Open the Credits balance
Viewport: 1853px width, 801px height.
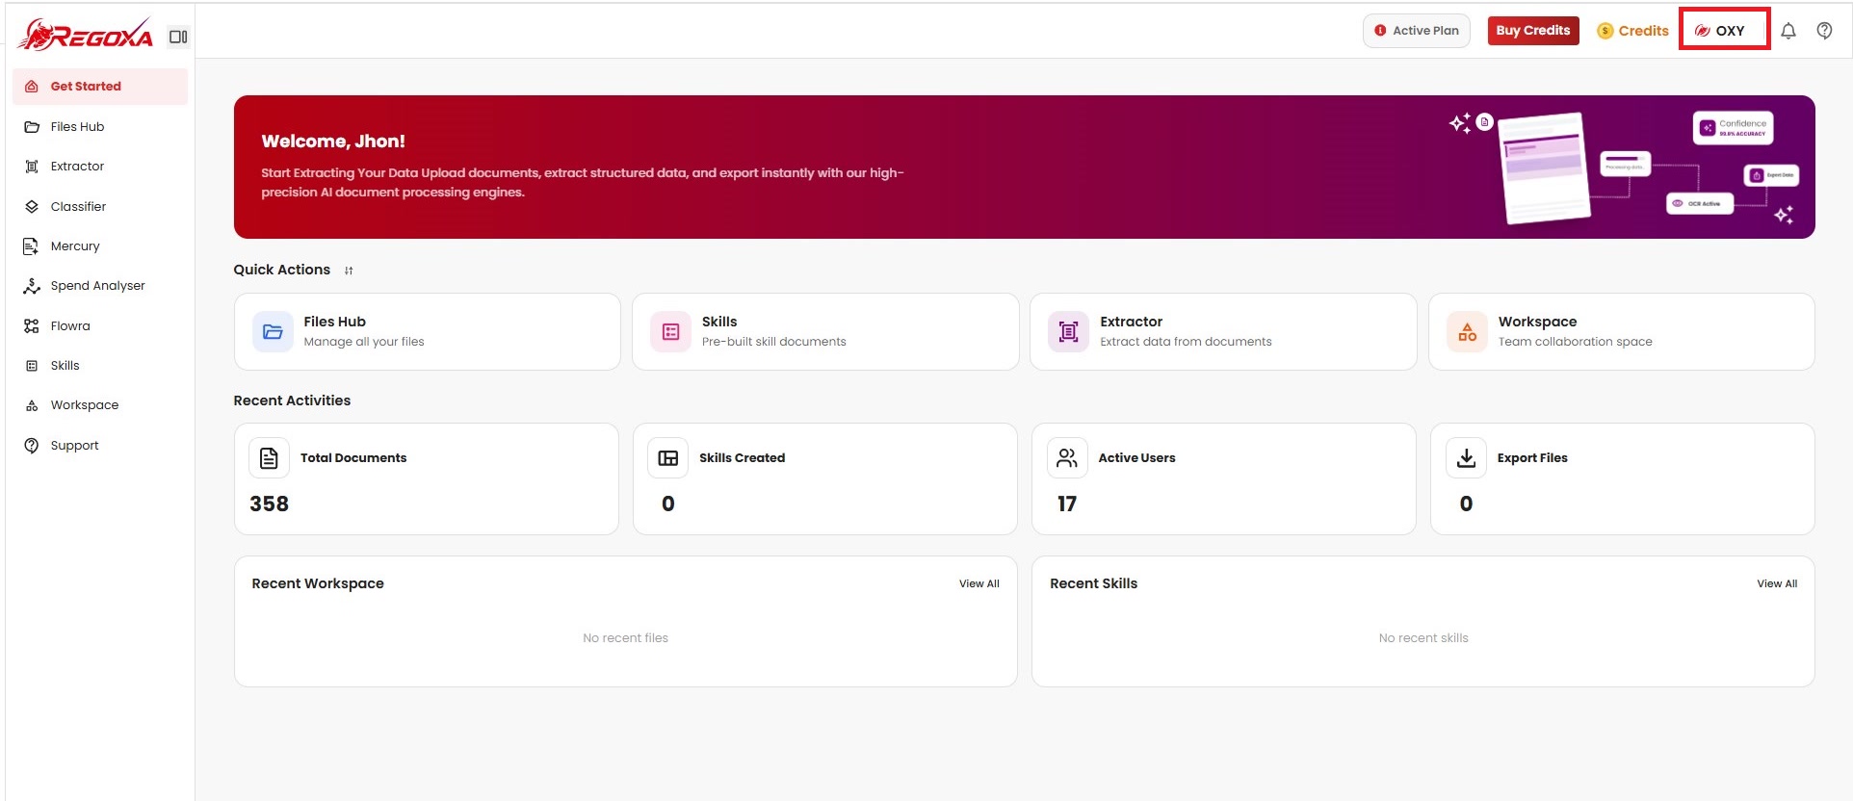[x=1632, y=31]
